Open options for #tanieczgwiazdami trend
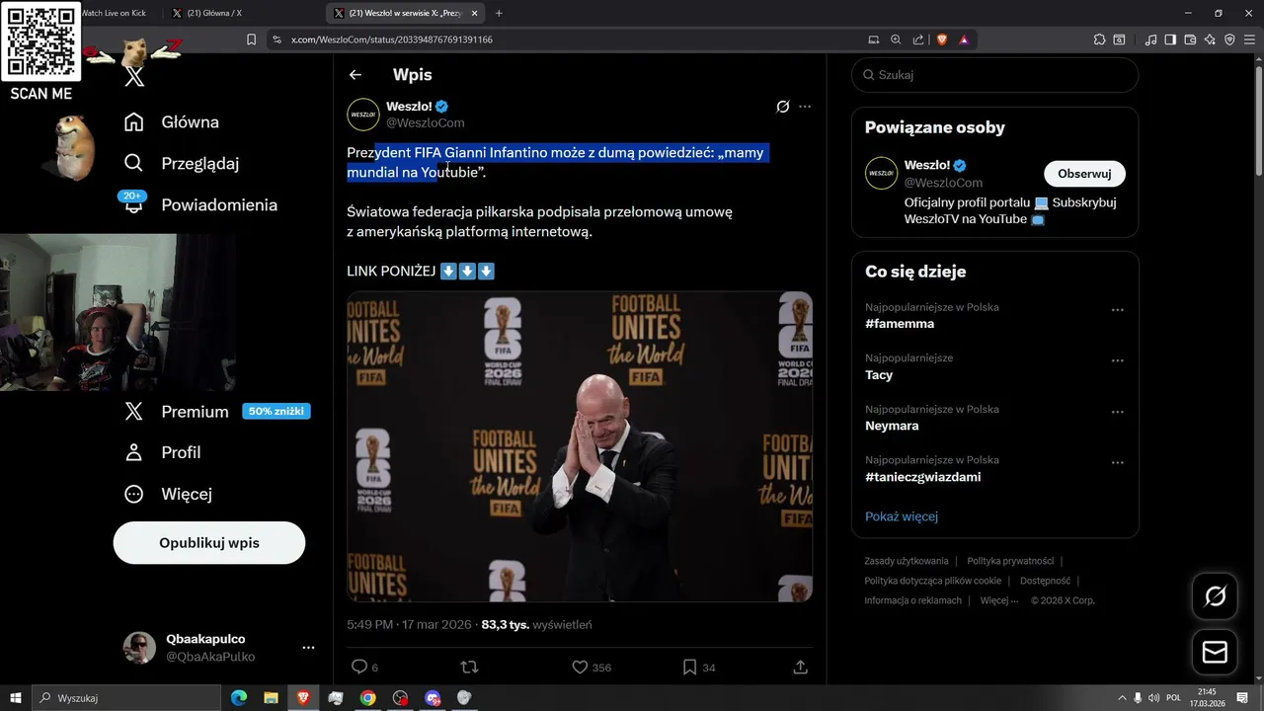This screenshot has height=711, width=1264. [1118, 462]
